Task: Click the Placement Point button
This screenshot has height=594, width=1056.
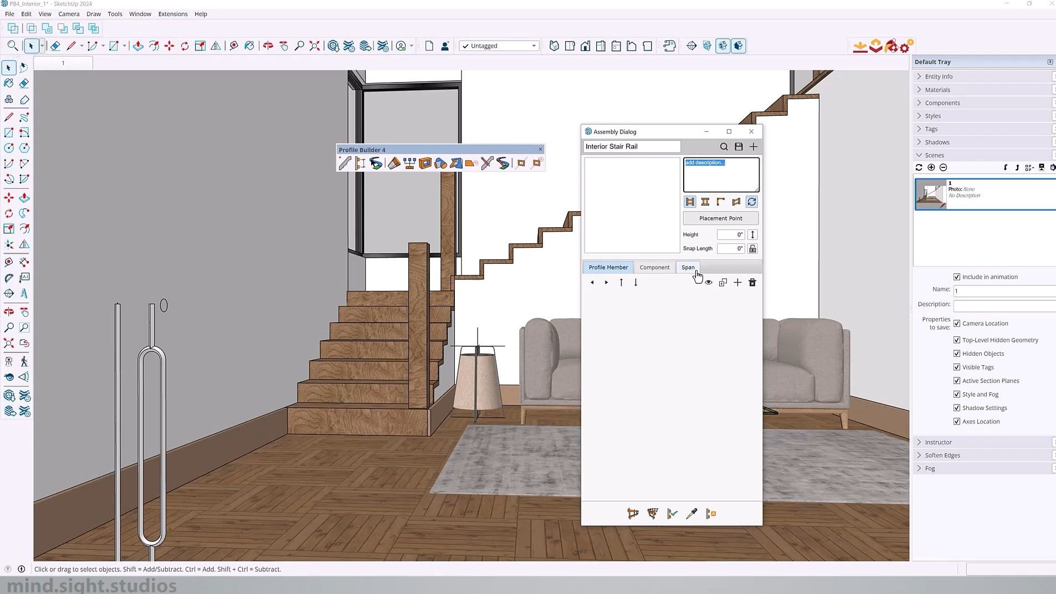Action: click(720, 218)
